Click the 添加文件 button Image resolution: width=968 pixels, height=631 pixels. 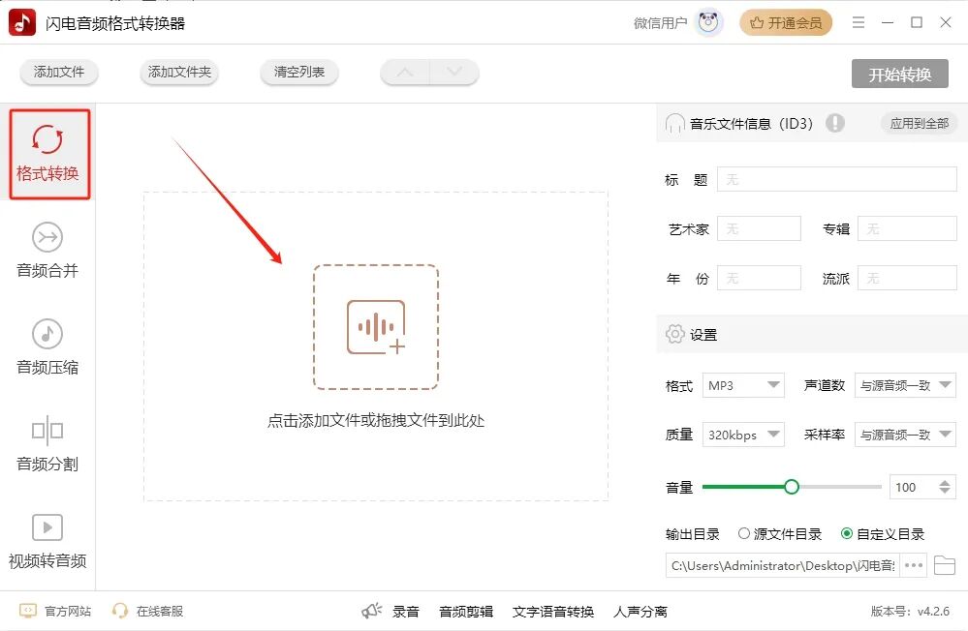(59, 73)
